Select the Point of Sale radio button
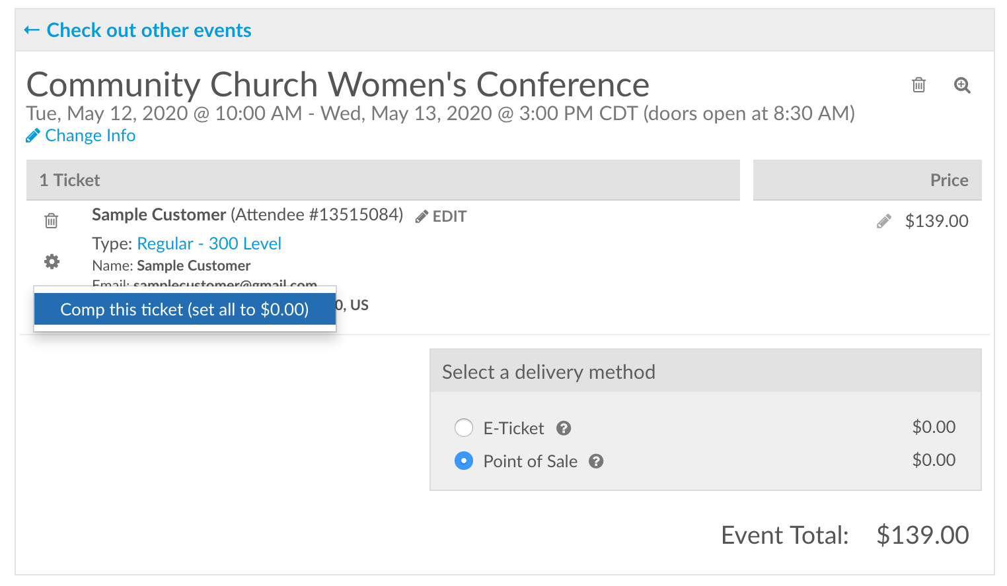 [464, 461]
